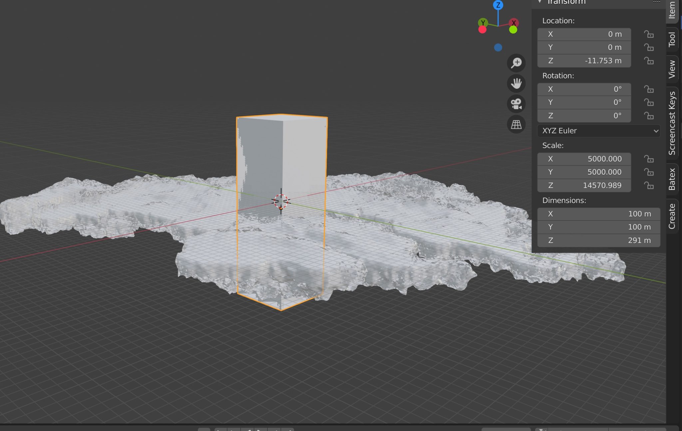This screenshot has height=431, width=682.
Task: Lock the Rotation Z value
Action: click(x=649, y=116)
